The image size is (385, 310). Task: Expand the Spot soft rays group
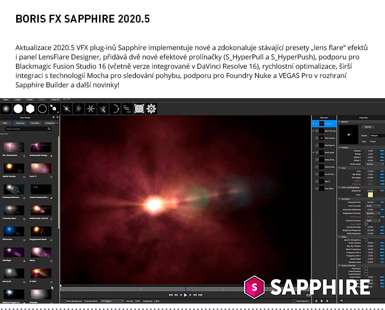tap(313, 131)
